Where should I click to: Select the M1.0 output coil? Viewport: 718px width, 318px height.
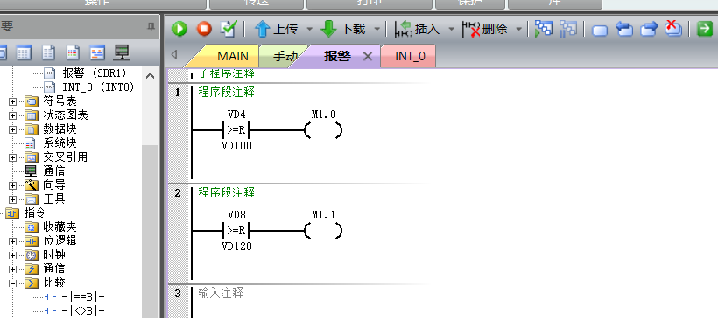click(323, 131)
